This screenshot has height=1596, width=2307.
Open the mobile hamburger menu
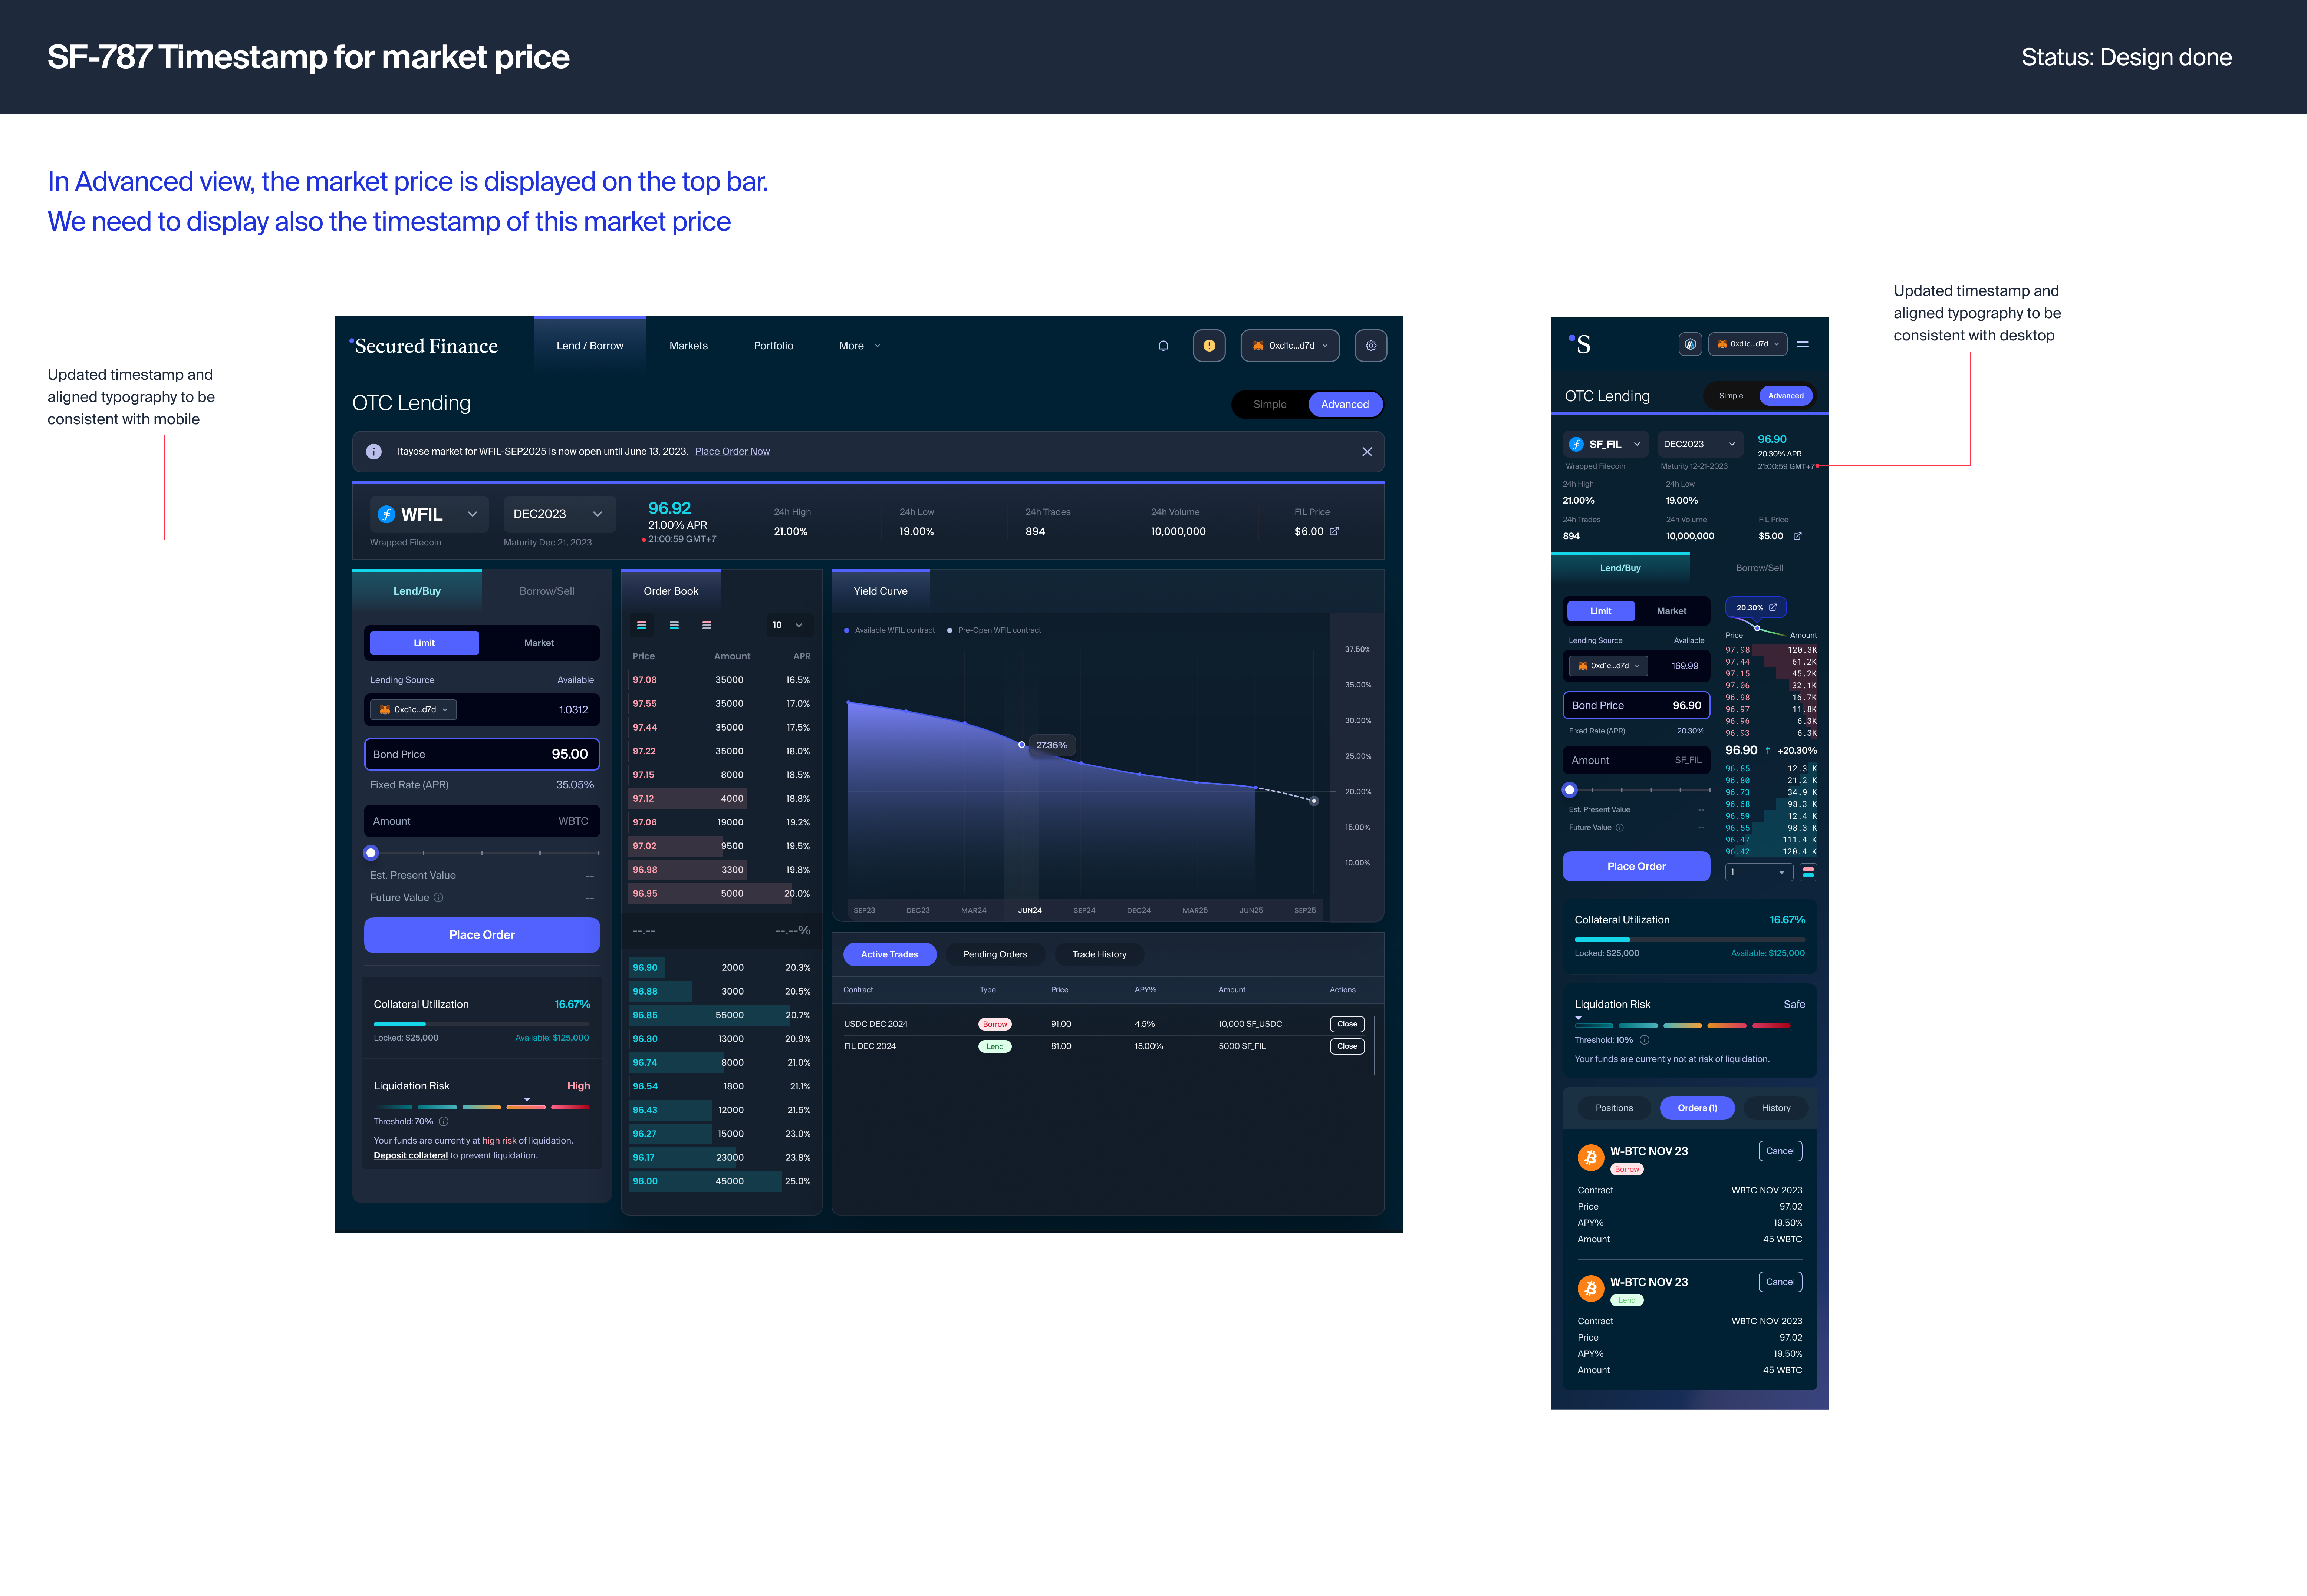point(1802,344)
